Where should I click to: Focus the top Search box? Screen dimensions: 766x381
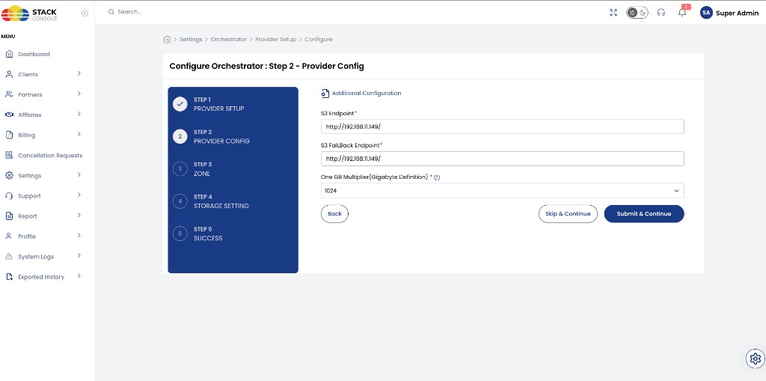129,12
